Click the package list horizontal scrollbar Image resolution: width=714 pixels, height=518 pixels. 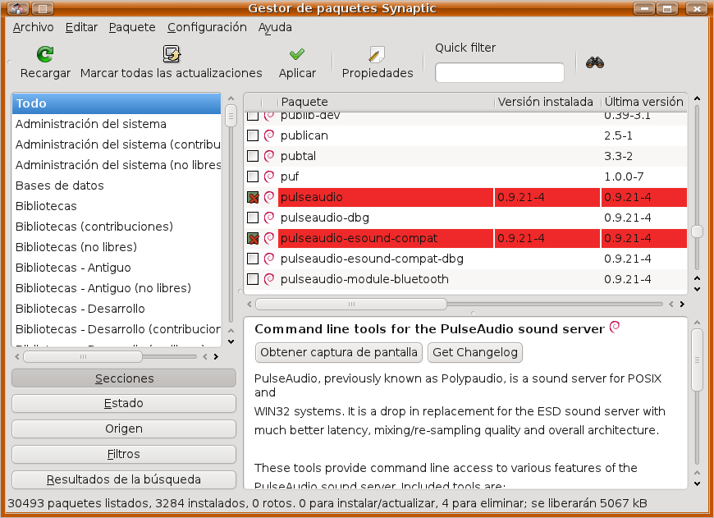coord(351,304)
